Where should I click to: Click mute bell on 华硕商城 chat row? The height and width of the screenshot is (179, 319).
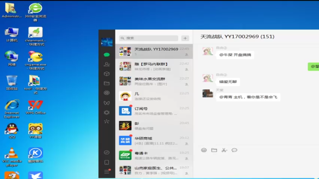(x=187, y=144)
